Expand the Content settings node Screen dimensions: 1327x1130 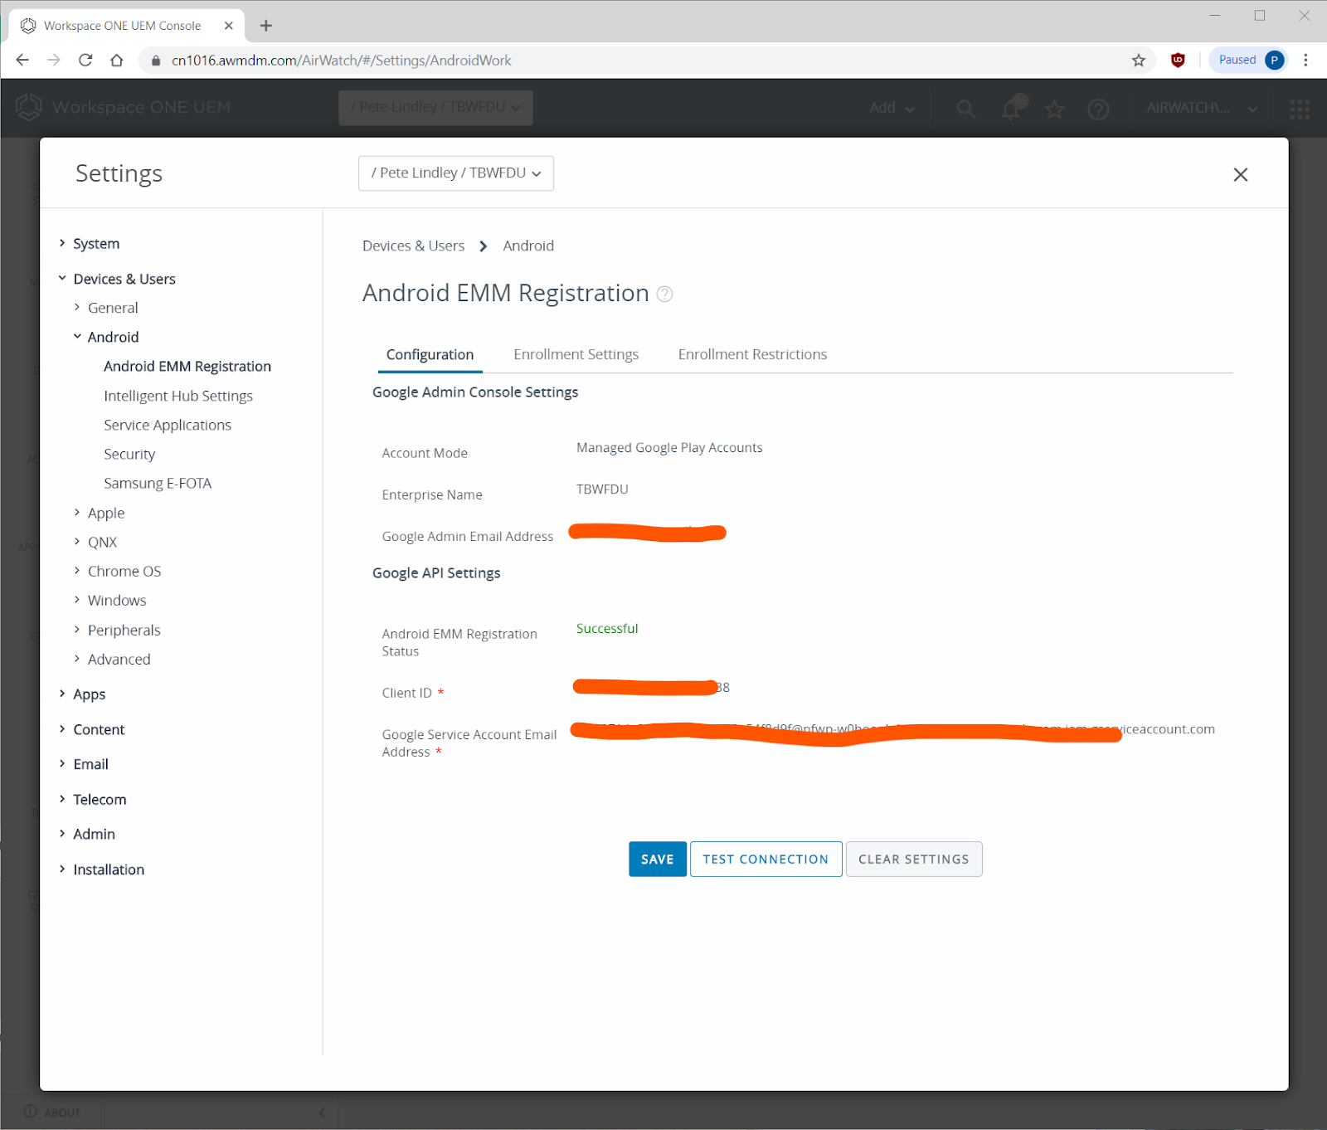62,729
